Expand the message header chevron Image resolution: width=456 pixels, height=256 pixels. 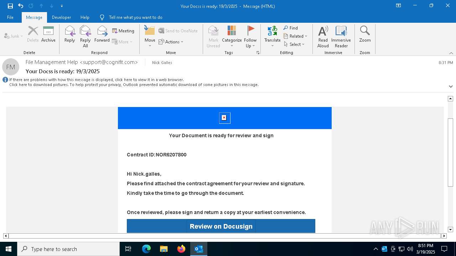click(x=451, y=86)
